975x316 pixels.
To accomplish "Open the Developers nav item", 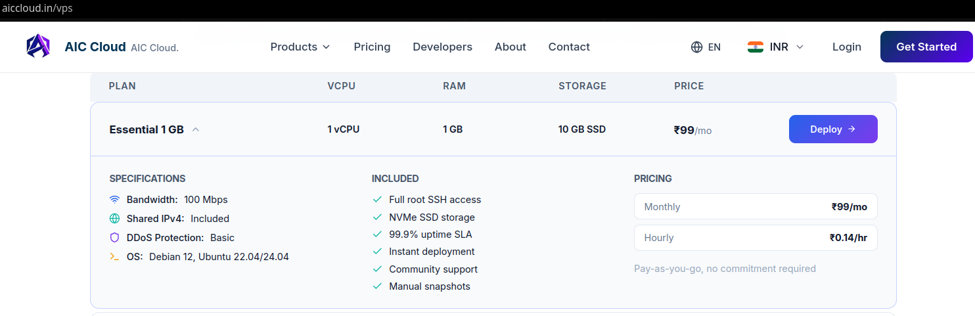I will 442,47.
